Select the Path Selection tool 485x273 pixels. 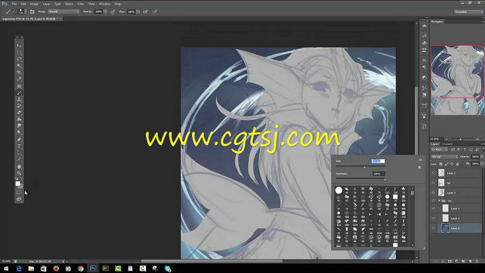[19, 153]
